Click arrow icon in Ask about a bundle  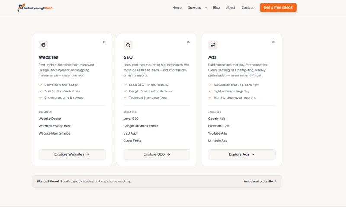(x=276, y=182)
